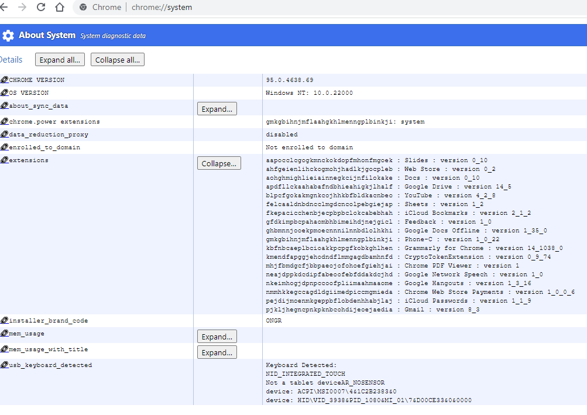Click anchor icon beside data_reduction_proxy

pos(5,134)
